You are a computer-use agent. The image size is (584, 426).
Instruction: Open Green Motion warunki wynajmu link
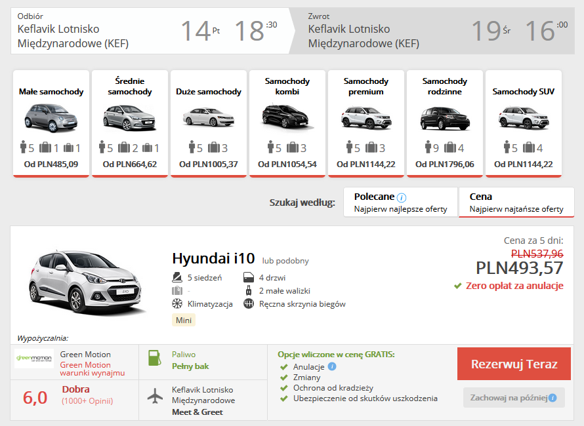pyautogui.click(x=93, y=369)
